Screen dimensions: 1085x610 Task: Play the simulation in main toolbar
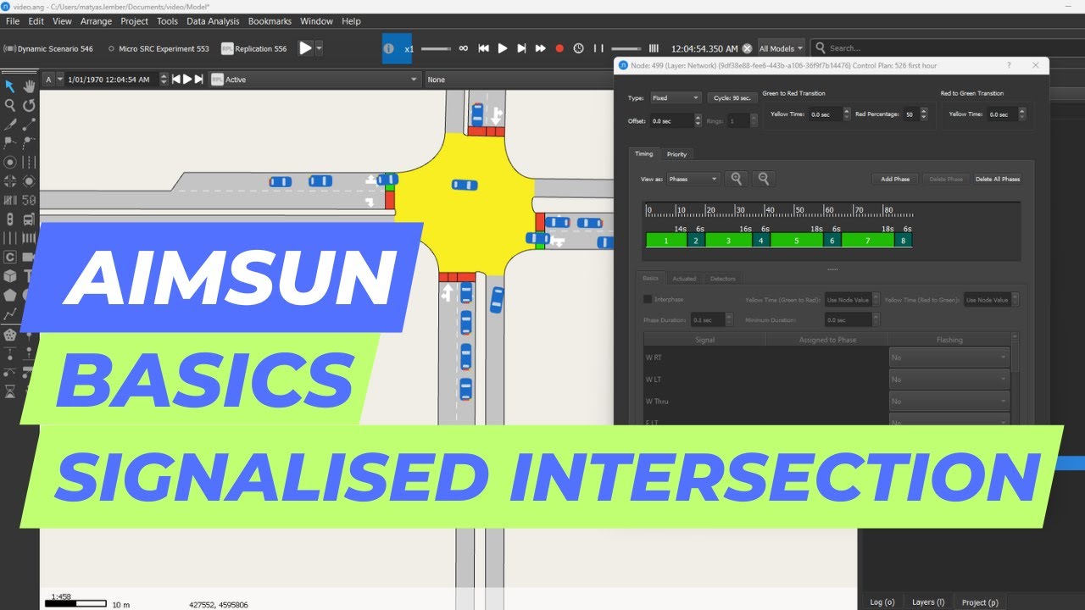(x=503, y=48)
